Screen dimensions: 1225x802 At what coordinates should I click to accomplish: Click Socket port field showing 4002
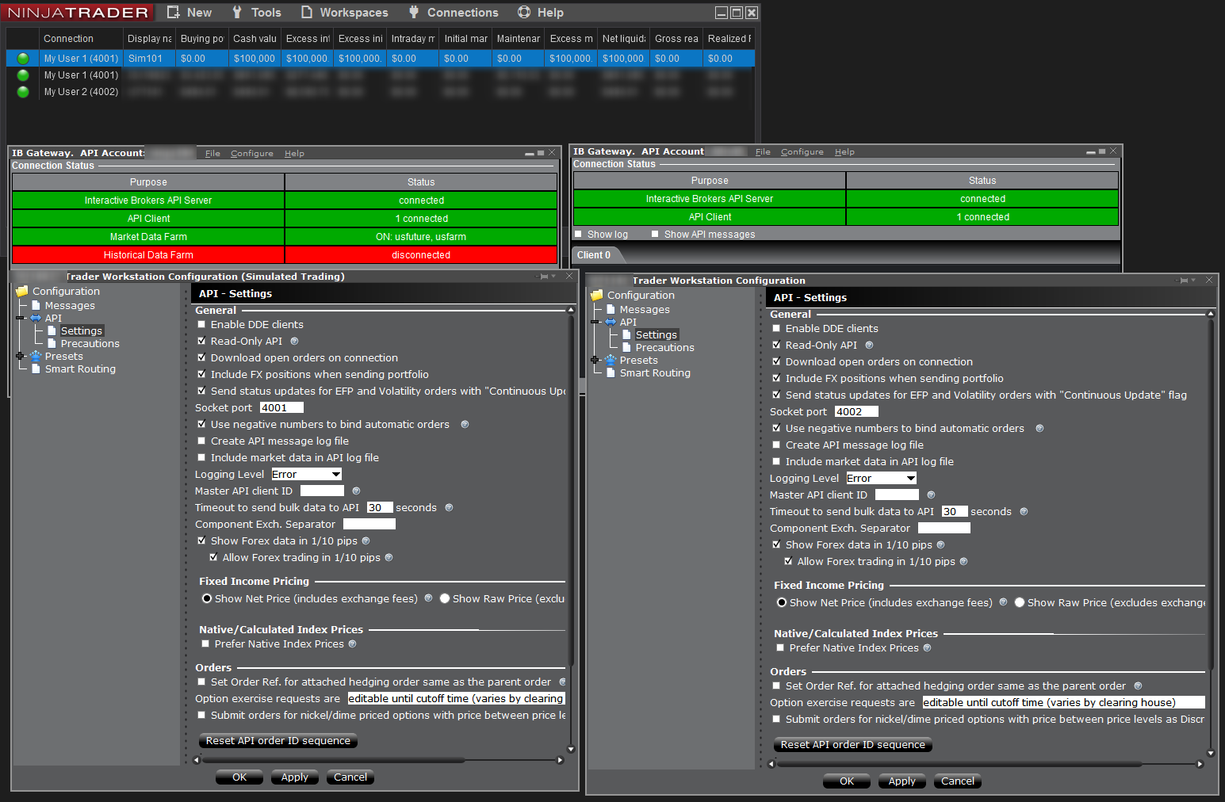[856, 412]
